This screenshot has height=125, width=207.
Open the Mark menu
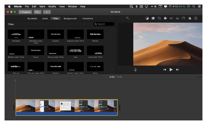click(x=42, y=6)
